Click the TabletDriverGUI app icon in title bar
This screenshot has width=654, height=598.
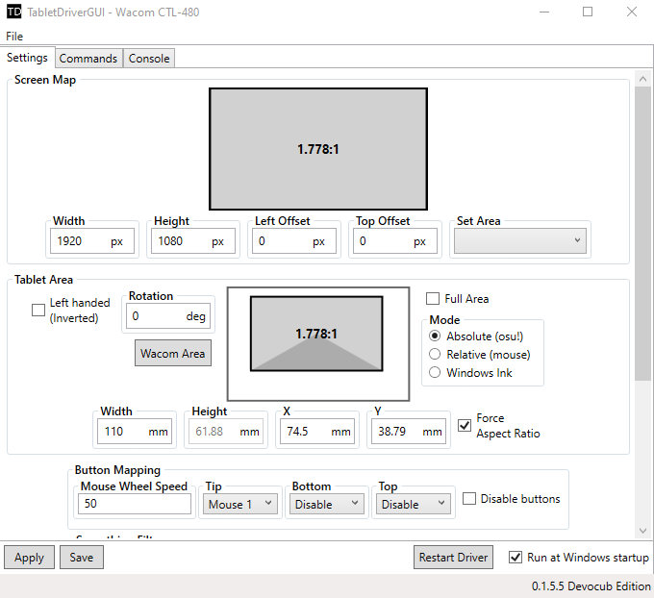(x=13, y=12)
